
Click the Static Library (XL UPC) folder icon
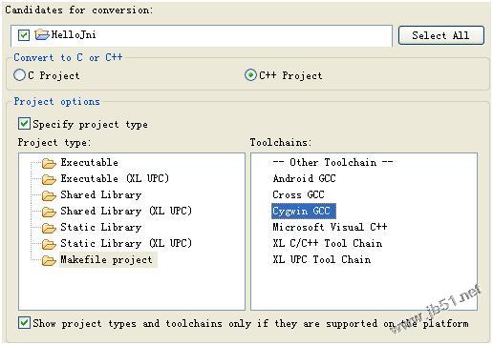click(49, 244)
